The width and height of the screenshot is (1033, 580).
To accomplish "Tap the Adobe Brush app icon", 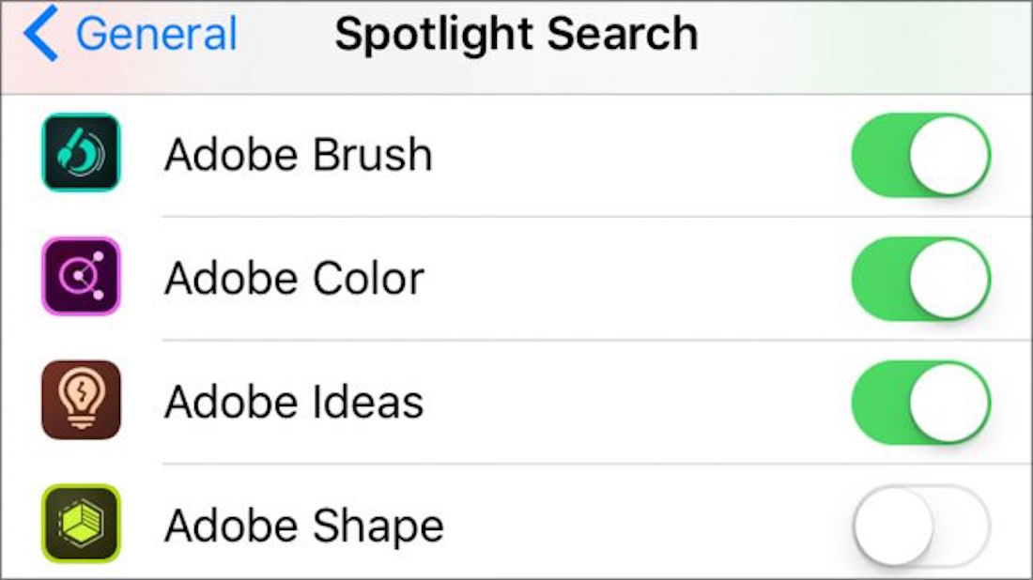I will coord(81,153).
